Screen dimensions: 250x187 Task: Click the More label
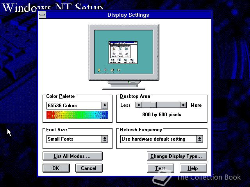coord(196,105)
